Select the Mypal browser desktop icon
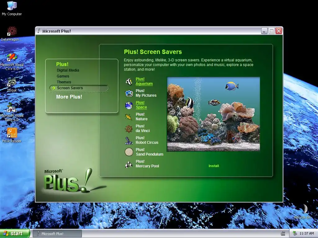 (x=12, y=85)
